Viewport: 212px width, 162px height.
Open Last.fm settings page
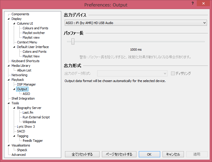point(28,112)
